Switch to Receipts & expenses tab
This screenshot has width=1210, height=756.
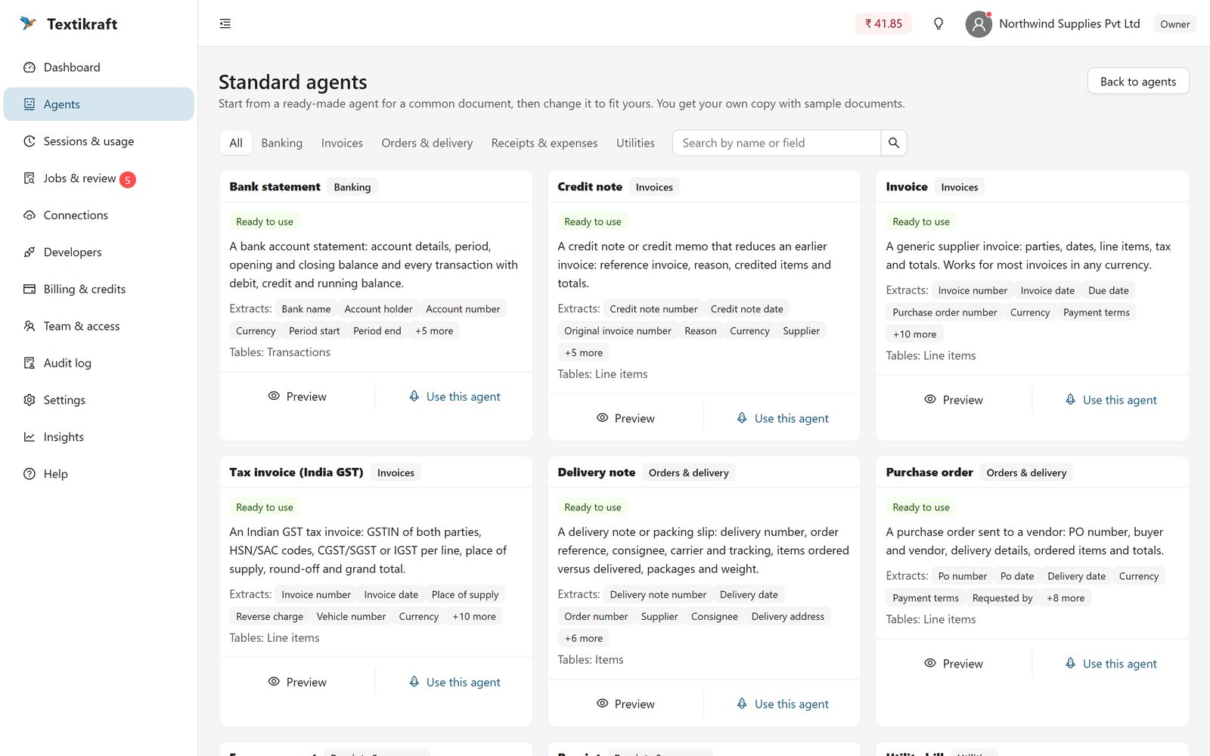pyautogui.click(x=544, y=143)
